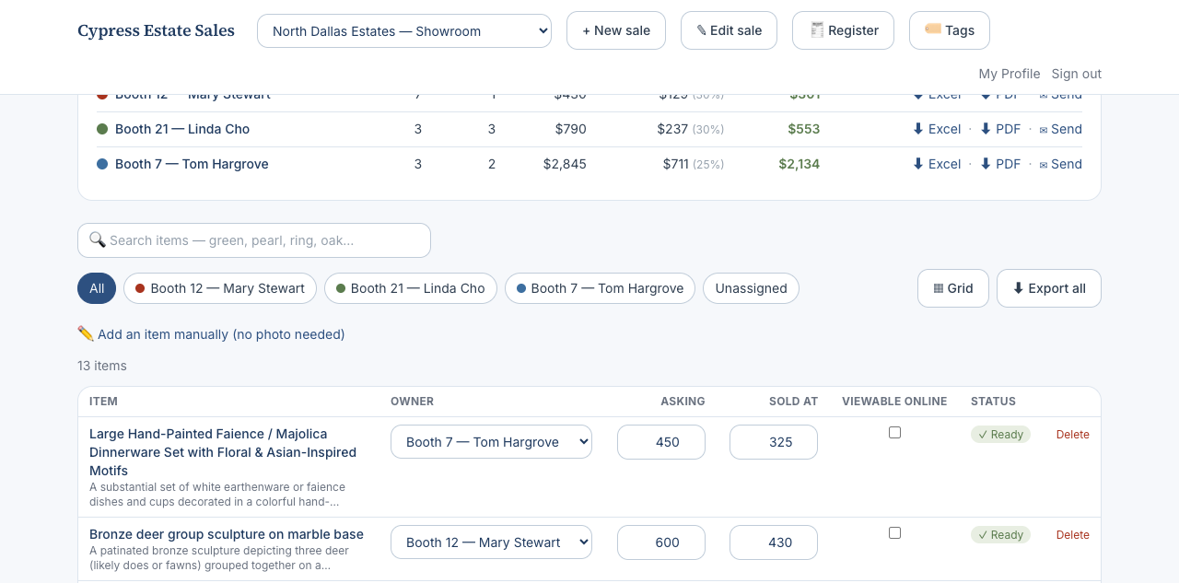This screenshot has width=1179, height=583.
Task: Filter by Unassigned chip
Action: coord(751,288)
